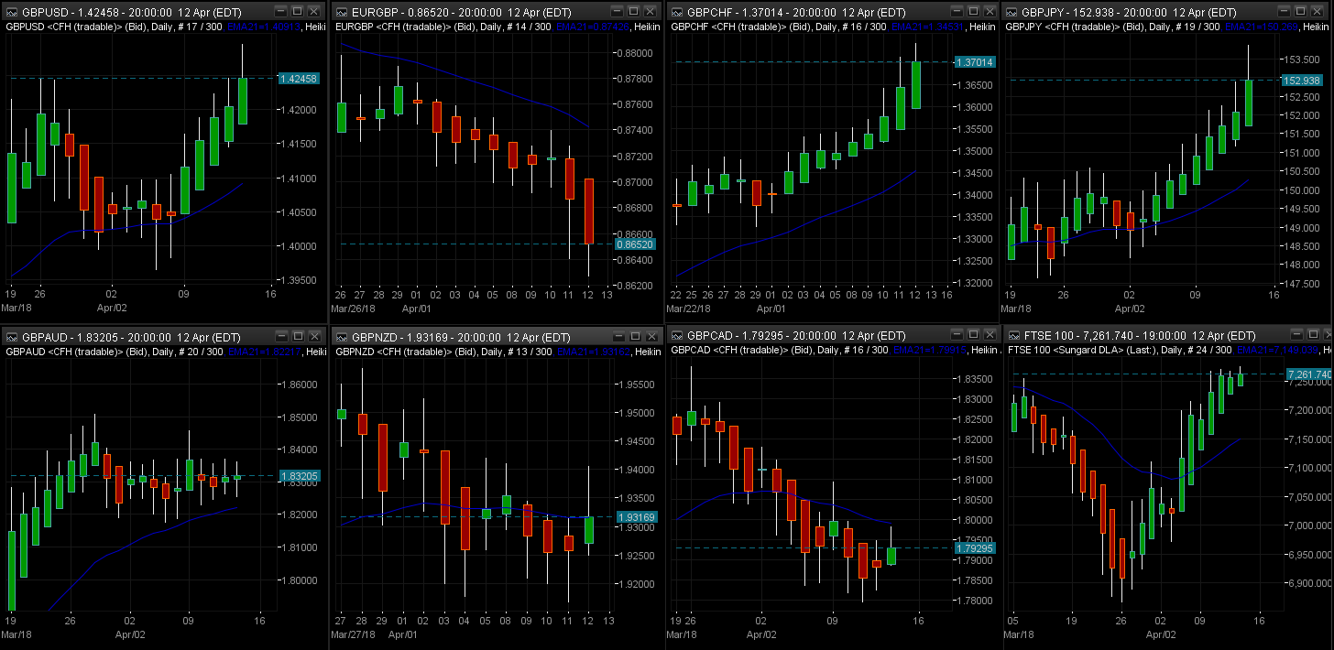Image resolution: width=1334 pixels, height=650 pixels.
Task: Click the GBPUSD chart window icon
Action: point(10,12)
